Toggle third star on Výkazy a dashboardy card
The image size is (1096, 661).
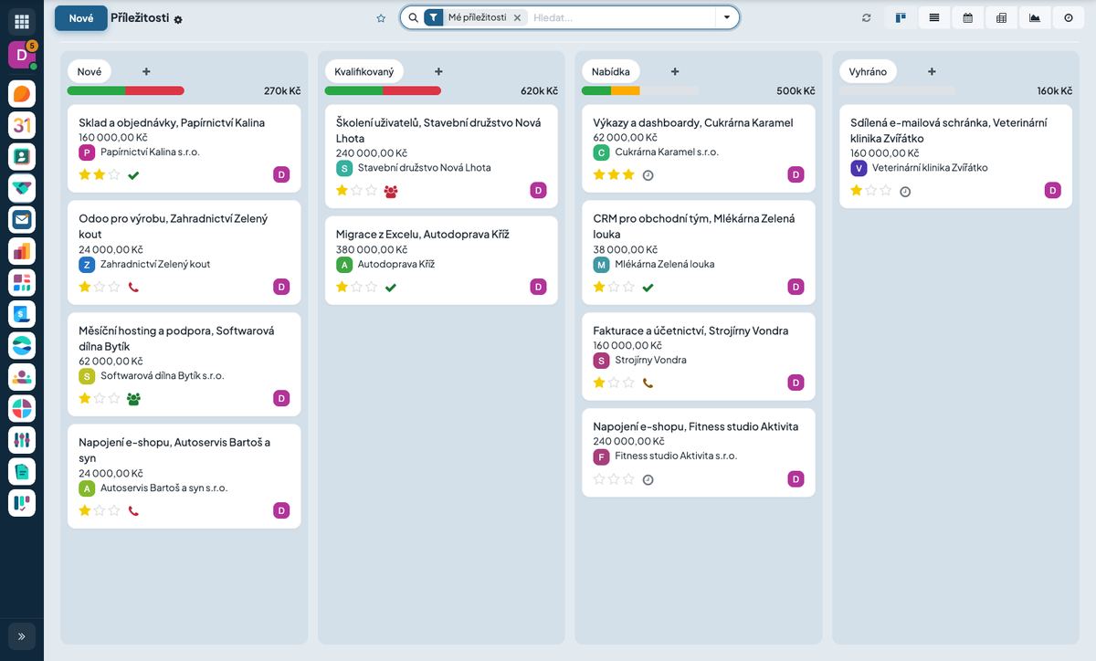click(628, 174)
